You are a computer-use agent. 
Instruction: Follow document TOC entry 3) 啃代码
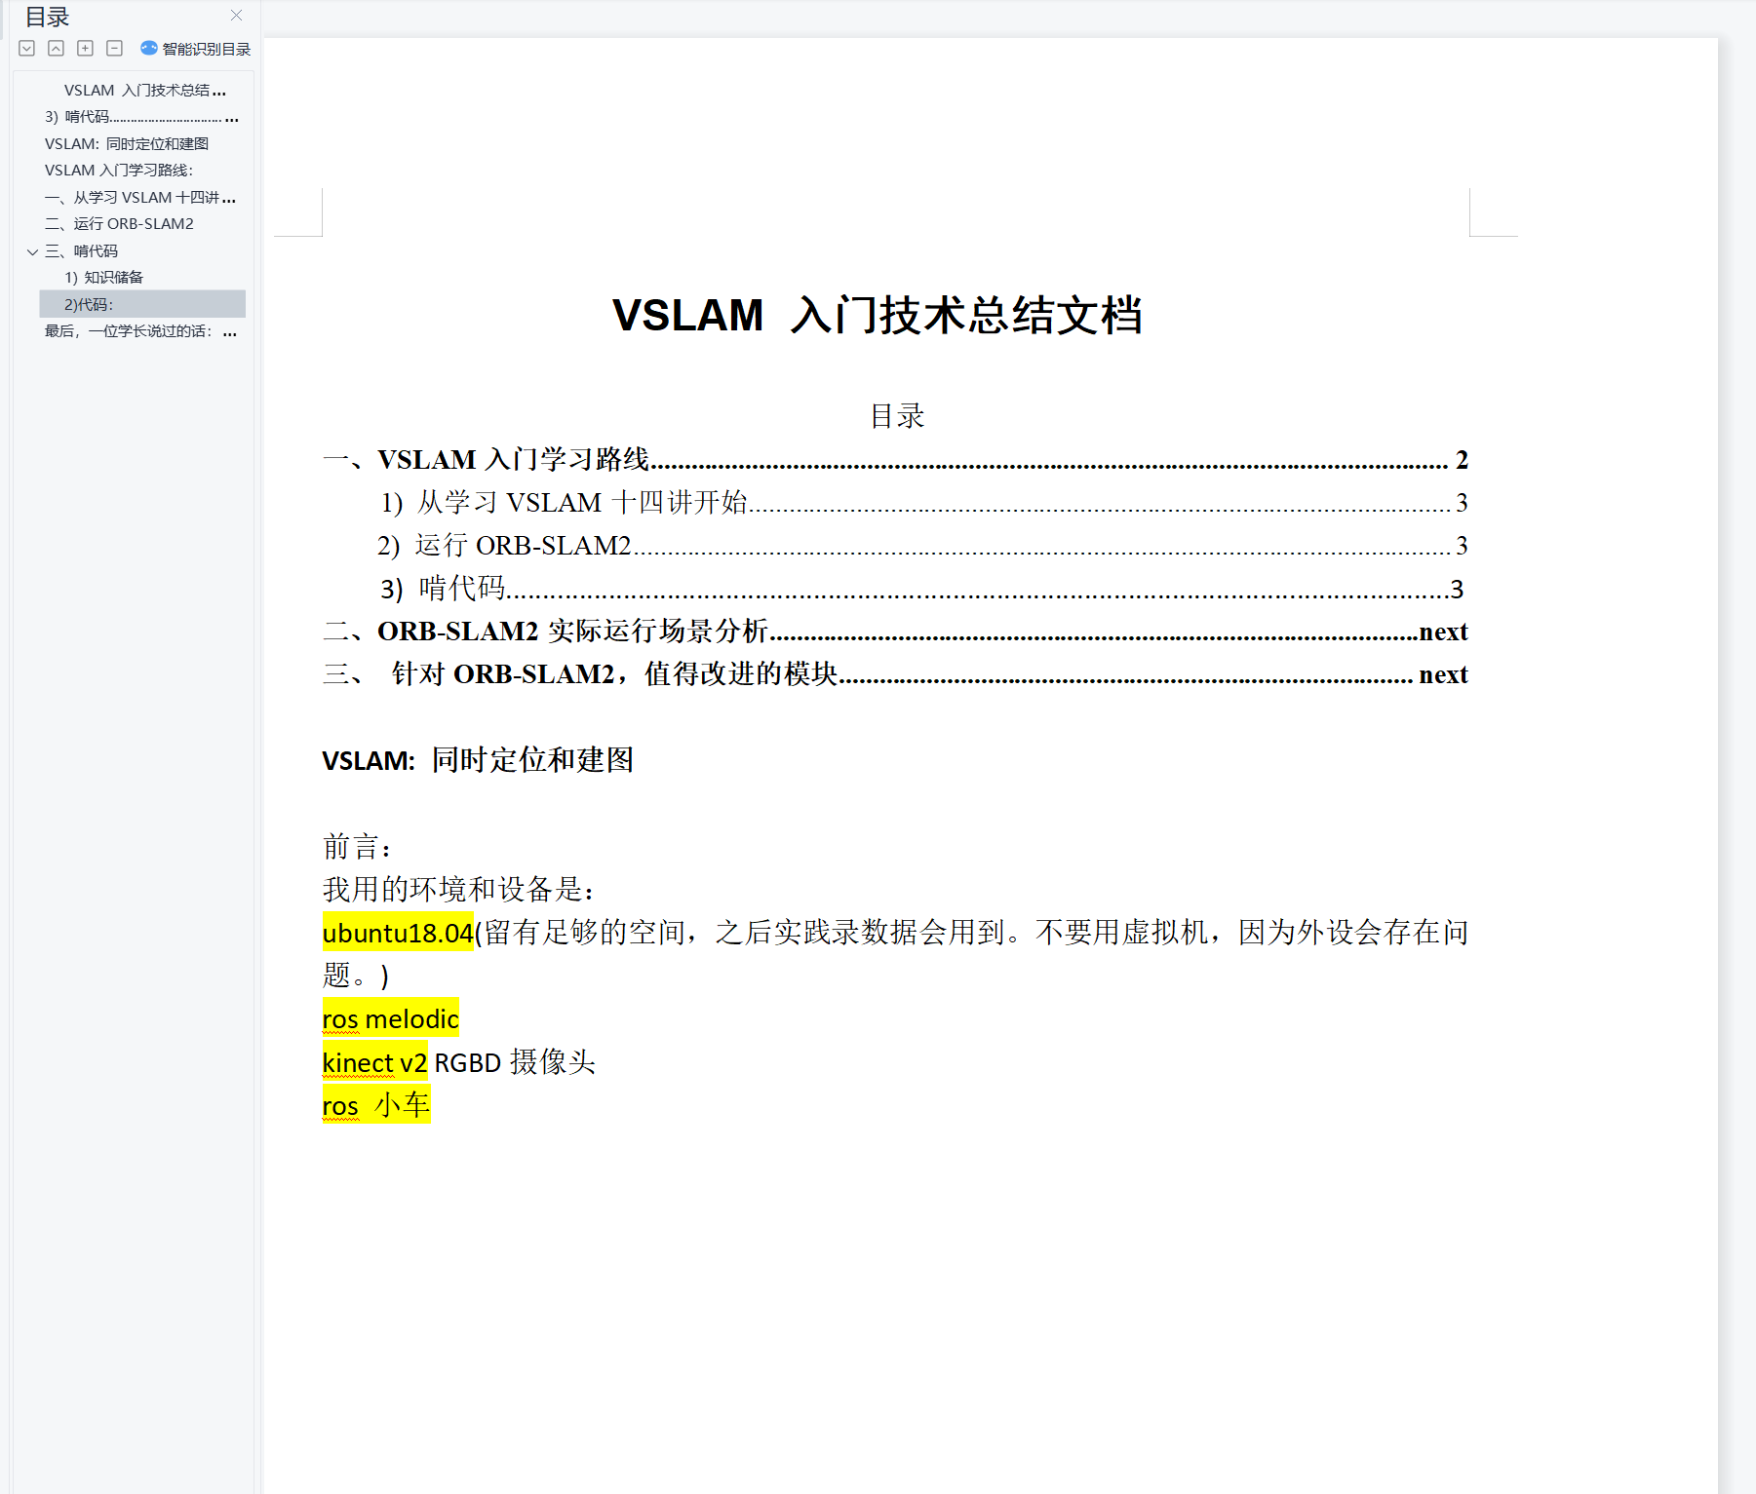tap(922, 589)
